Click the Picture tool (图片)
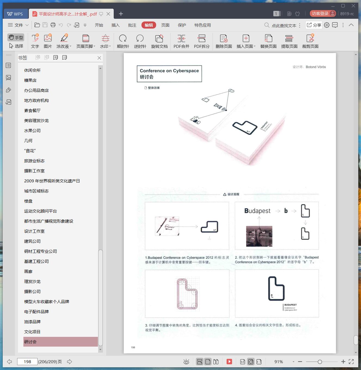 click(48, 41)
